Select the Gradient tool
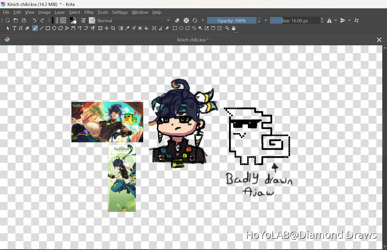 (121, 28)
